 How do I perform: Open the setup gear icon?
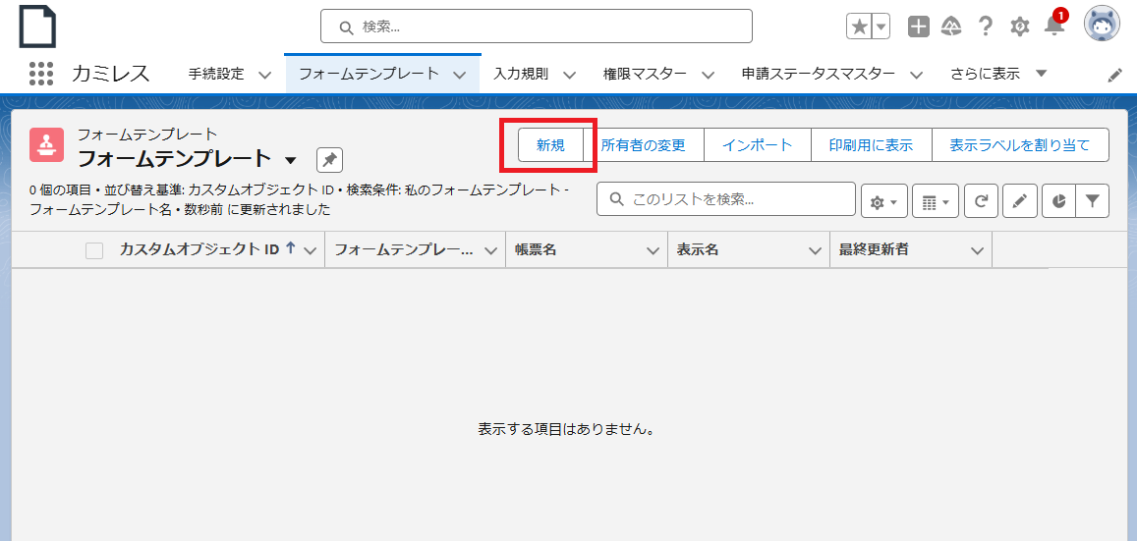[1019, 27]
